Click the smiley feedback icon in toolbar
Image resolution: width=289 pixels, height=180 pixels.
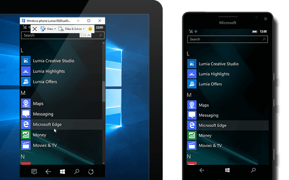[x=90, y=29]
